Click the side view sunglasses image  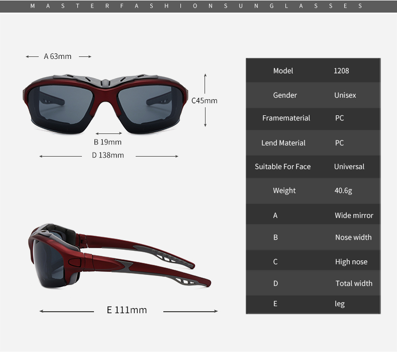120,256
